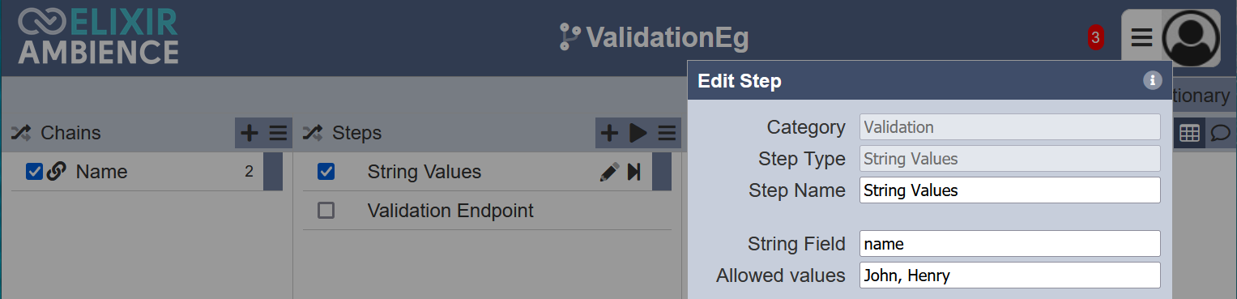This screenshot has width=1237, height=299.
Task: Add a new step with plus icon
Action: tap(609, 133)
